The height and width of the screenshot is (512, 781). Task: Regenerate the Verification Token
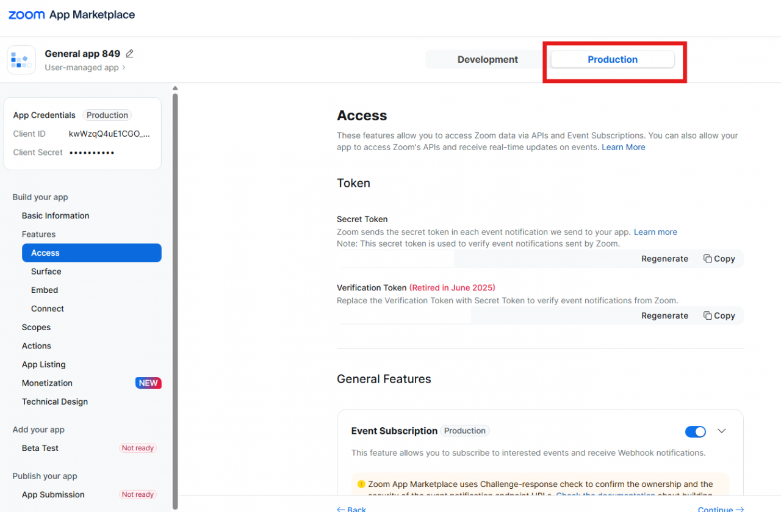[x=664, y=315]
